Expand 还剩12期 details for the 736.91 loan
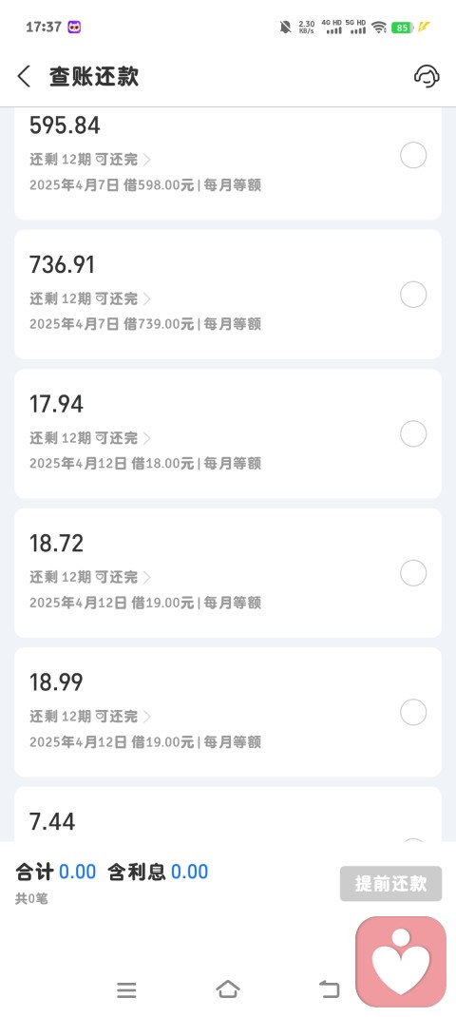The width and height of the screenshot is (456, 1017). pyautogui.click(x=90, y=299)
